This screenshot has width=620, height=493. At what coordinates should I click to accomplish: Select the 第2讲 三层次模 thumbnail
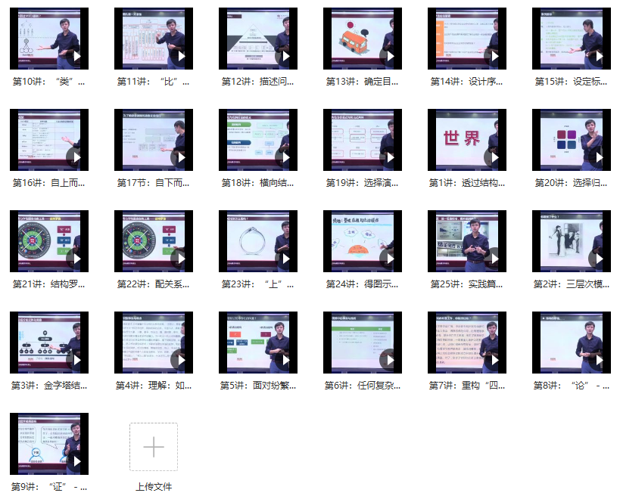(572, 241)
